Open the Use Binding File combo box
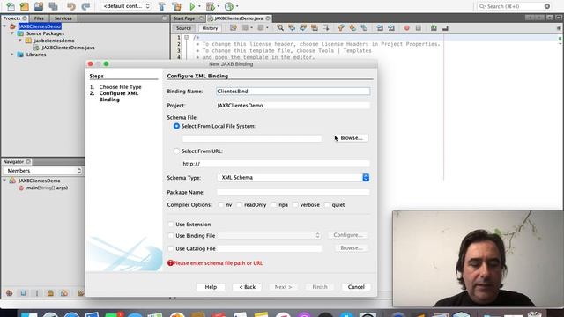This screenshot has height=317, width=564. coord(269,235)
